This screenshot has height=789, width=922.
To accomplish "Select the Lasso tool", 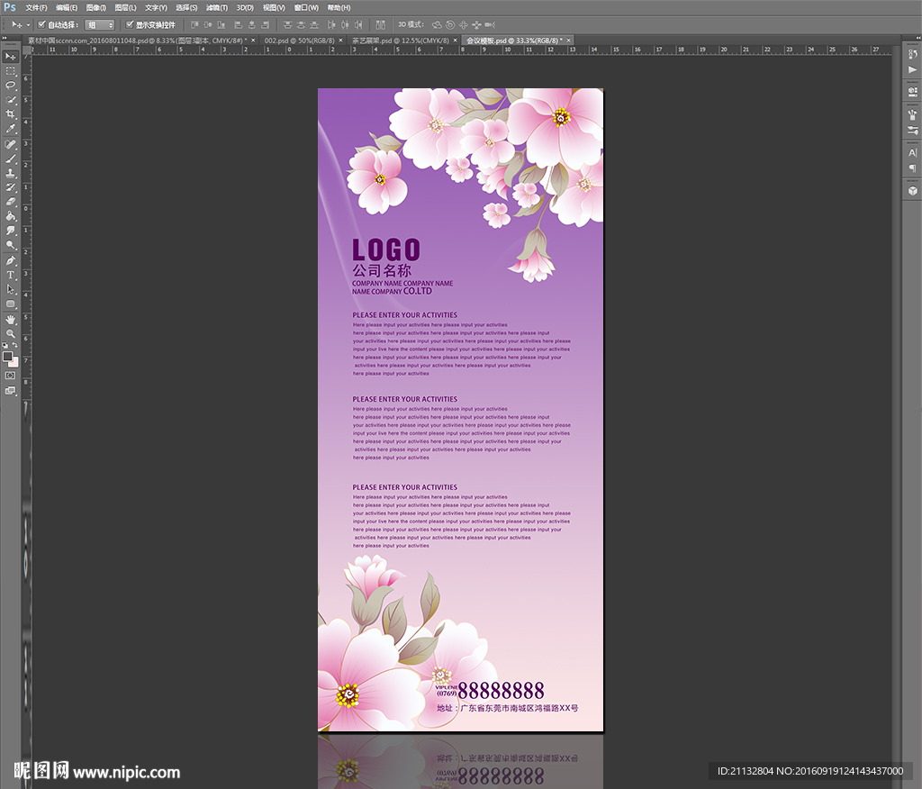I will (11, 85).
